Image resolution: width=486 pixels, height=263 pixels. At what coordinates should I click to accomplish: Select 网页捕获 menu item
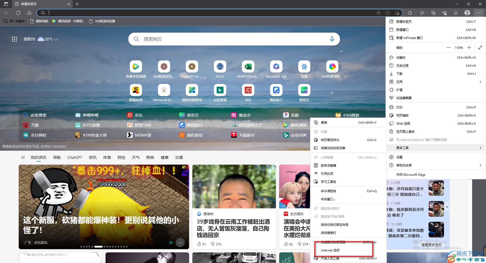[x=436, y=115]
